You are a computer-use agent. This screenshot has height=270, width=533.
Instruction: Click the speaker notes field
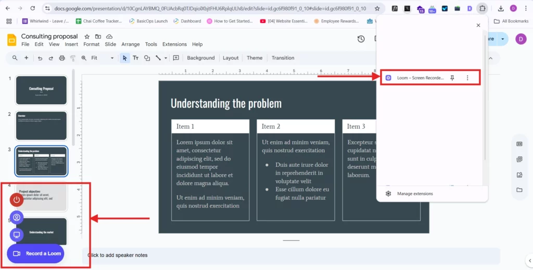pos(290,255)
